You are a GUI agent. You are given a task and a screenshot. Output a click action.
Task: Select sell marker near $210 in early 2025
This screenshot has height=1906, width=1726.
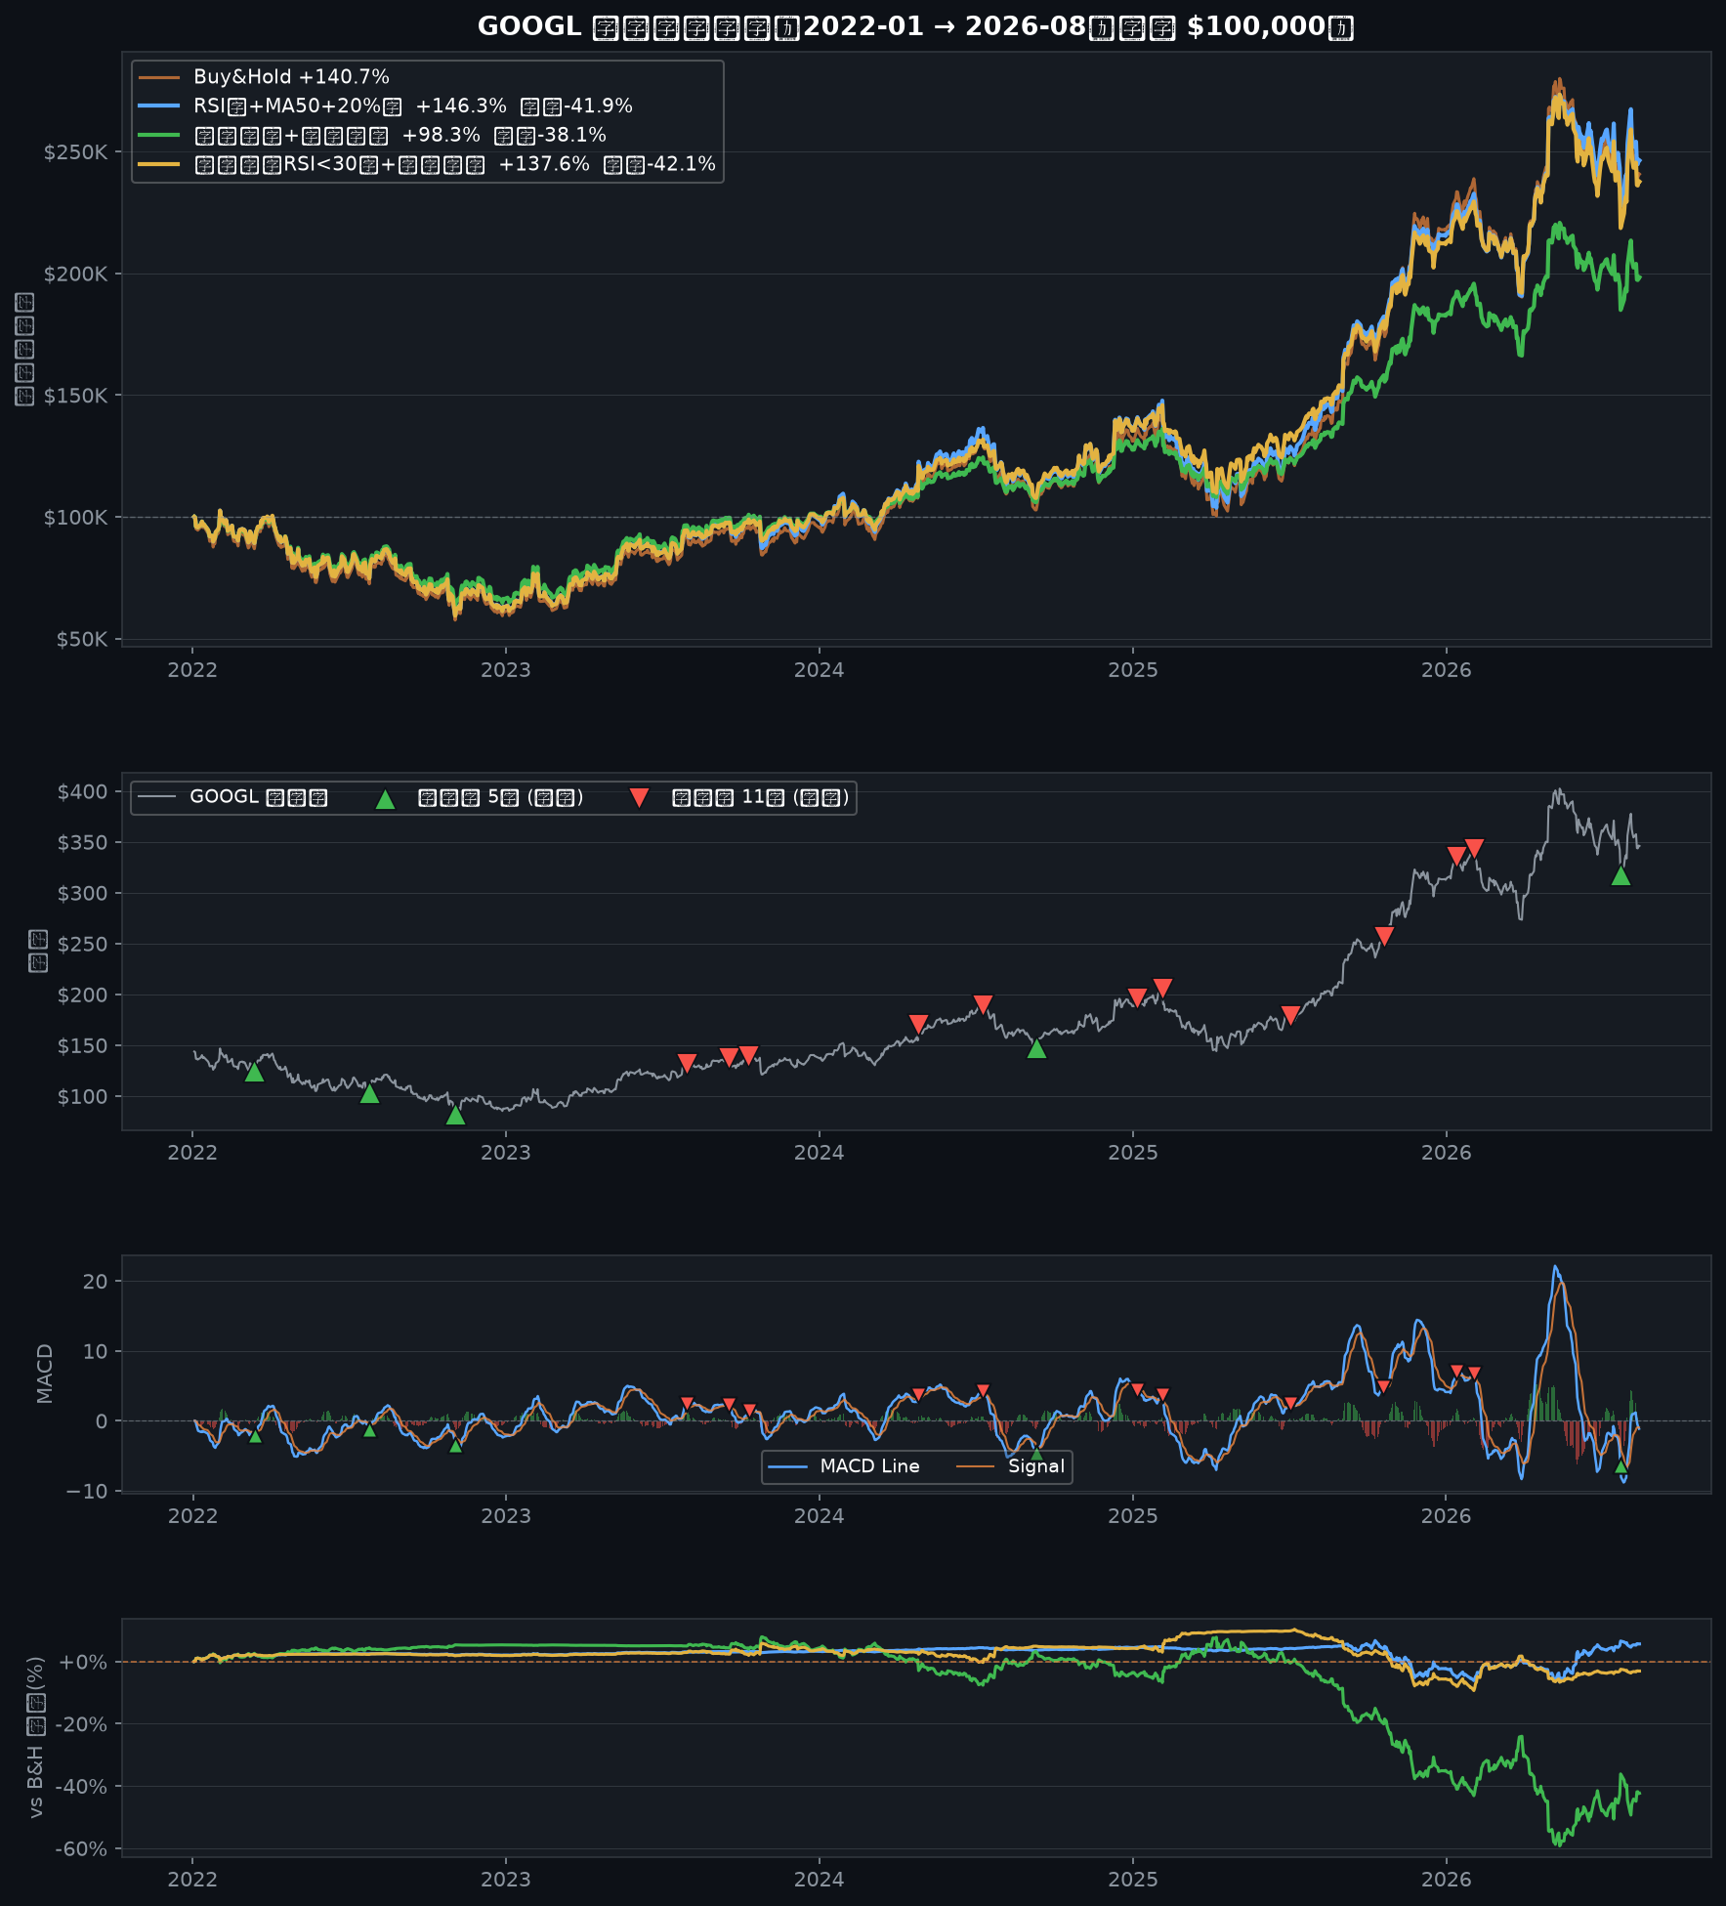(1162, 988)
